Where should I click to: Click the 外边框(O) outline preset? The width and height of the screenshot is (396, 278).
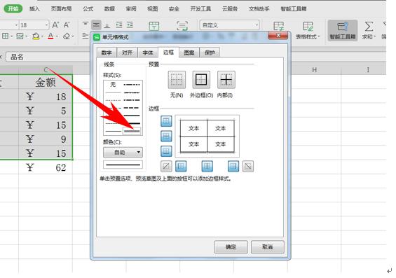pos(201,80)
